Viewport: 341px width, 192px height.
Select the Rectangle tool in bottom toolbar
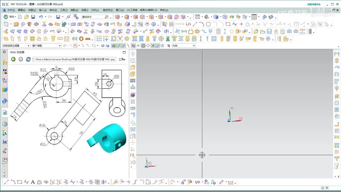(19, 182)
